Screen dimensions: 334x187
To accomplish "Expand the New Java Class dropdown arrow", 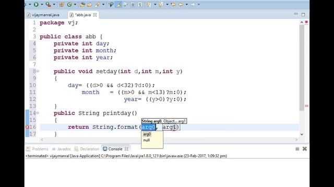I will click(x=75, y=5).
